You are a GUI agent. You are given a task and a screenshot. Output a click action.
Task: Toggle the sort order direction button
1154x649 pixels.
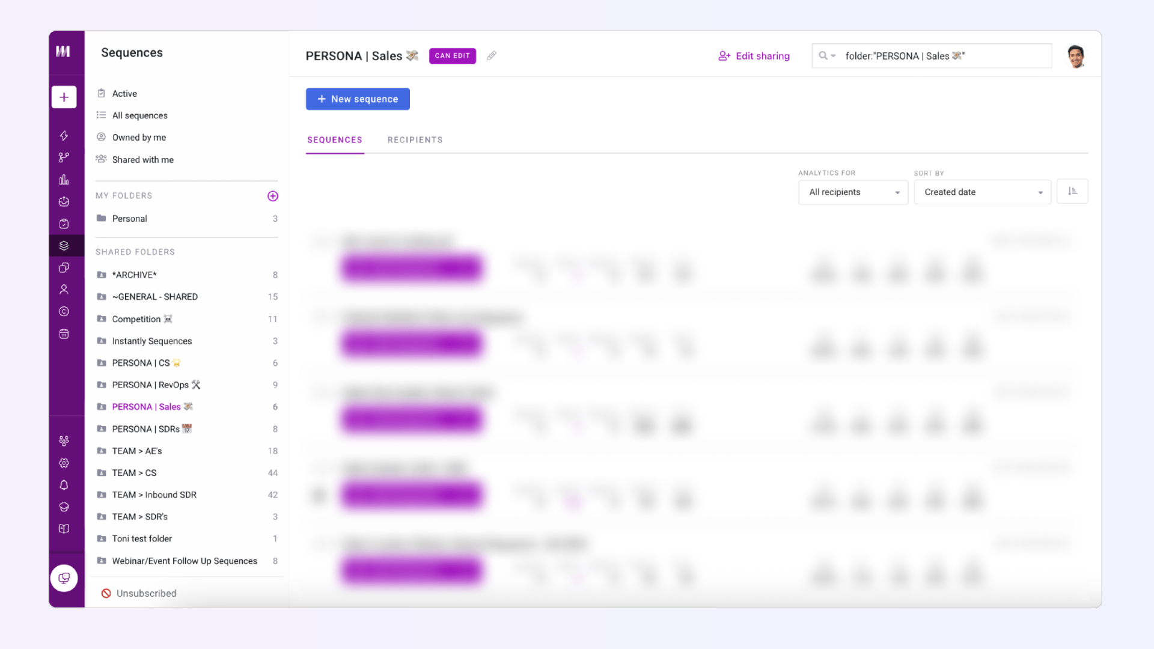click(1072, 192)
